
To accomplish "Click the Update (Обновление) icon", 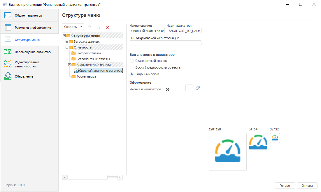I will pyautogui.click(x=8, y=76).
